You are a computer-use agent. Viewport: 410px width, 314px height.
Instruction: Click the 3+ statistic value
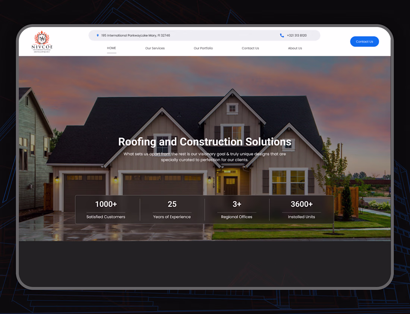pyautogui.click(x=237, y=204)
